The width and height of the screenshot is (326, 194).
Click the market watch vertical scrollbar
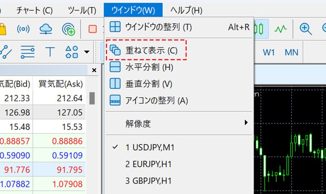click(x=93, y=98)
